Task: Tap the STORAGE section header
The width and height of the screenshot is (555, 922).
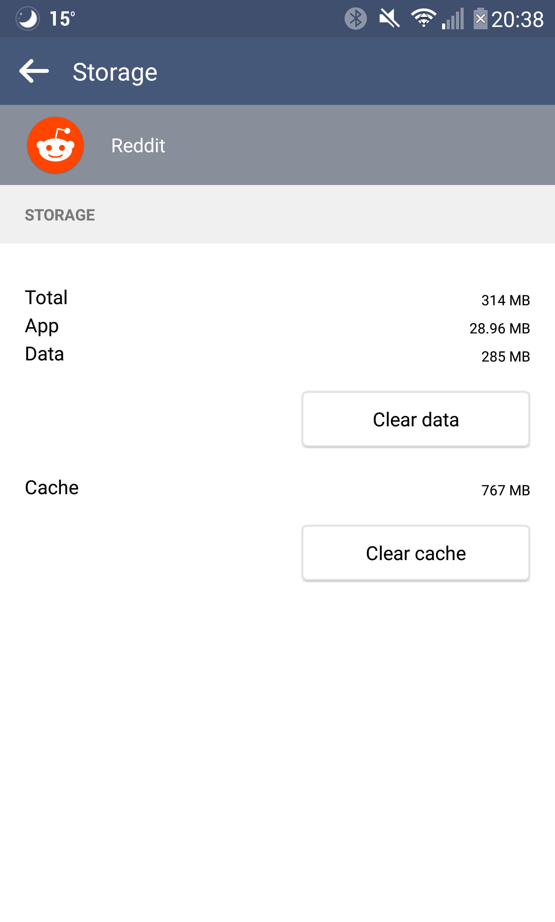Action: click(x=60, y=215)
